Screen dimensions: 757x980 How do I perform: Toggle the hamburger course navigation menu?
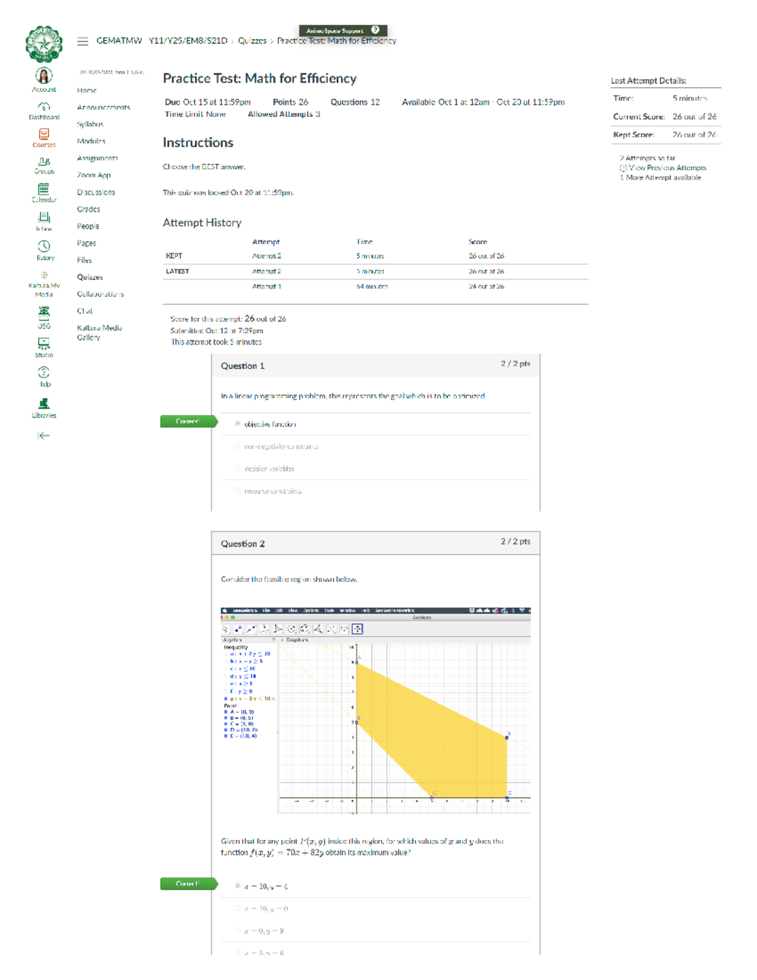point(83,41)
